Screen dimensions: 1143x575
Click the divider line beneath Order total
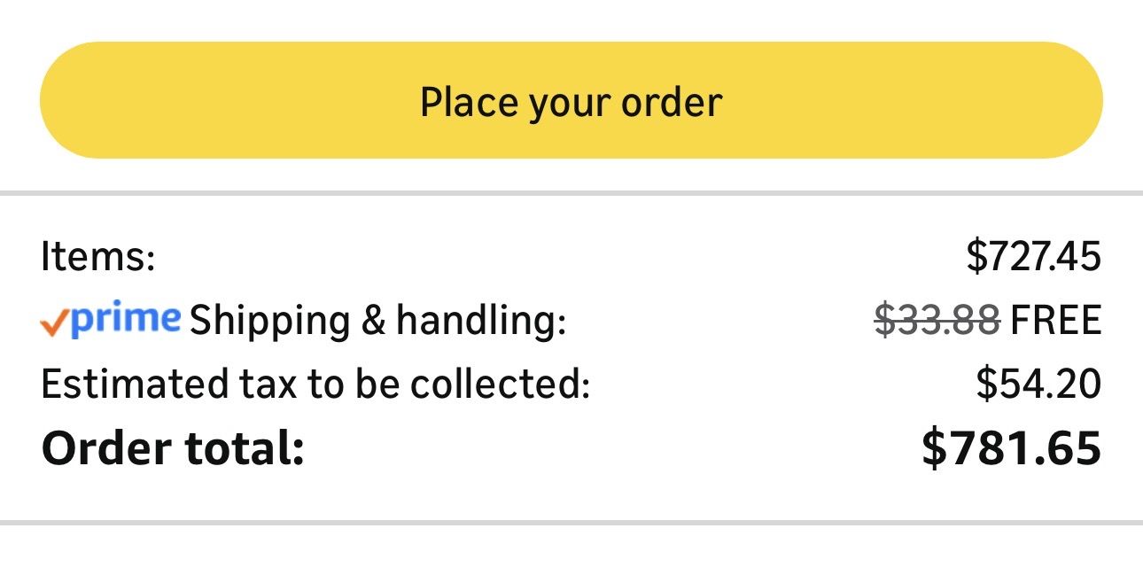(x=571, y=522)
